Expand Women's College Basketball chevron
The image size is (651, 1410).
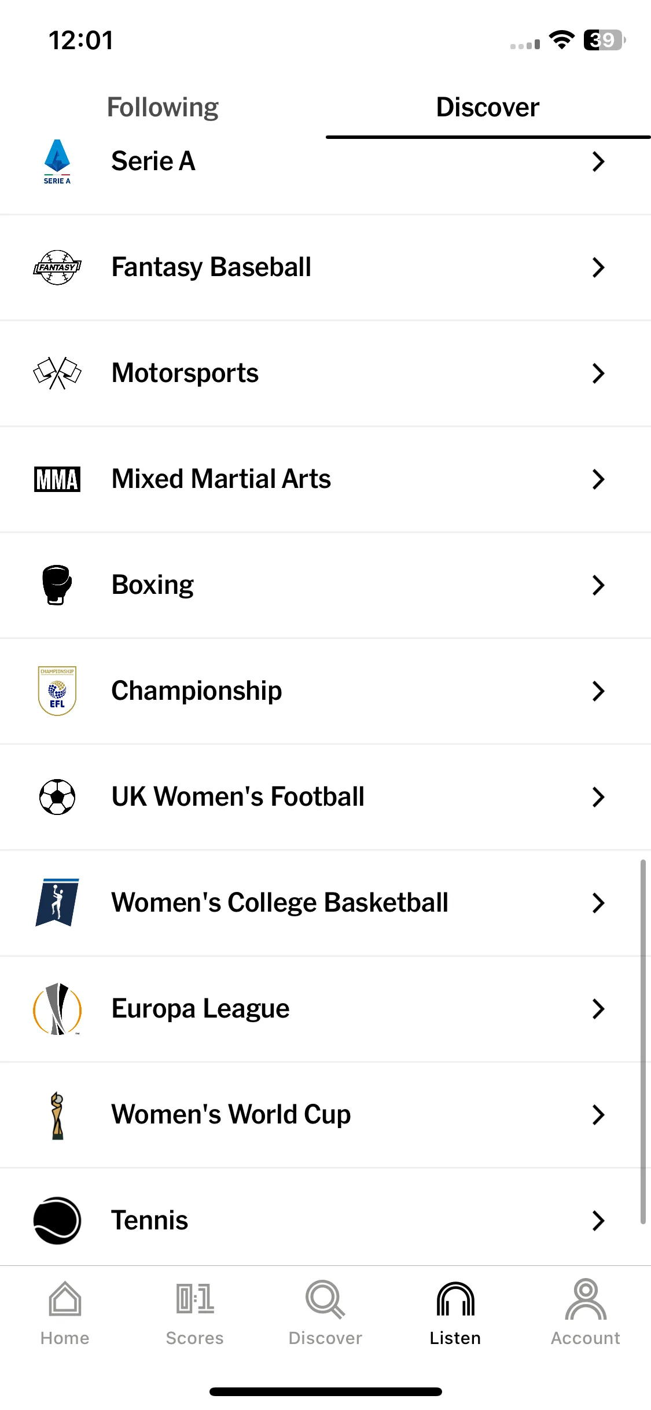click(x=598, y=902)
